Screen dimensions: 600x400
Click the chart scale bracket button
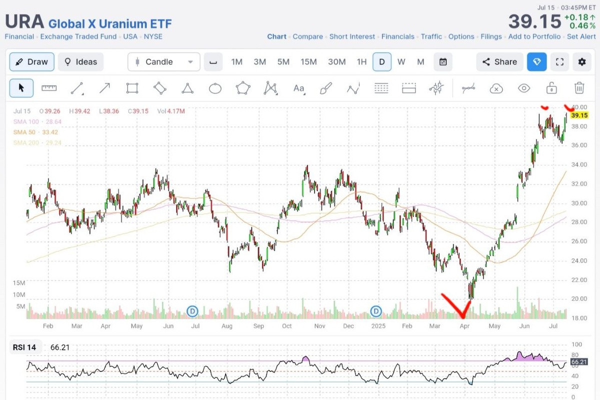(x=213, y=62)
